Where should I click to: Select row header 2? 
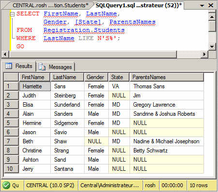pos(11,96)
